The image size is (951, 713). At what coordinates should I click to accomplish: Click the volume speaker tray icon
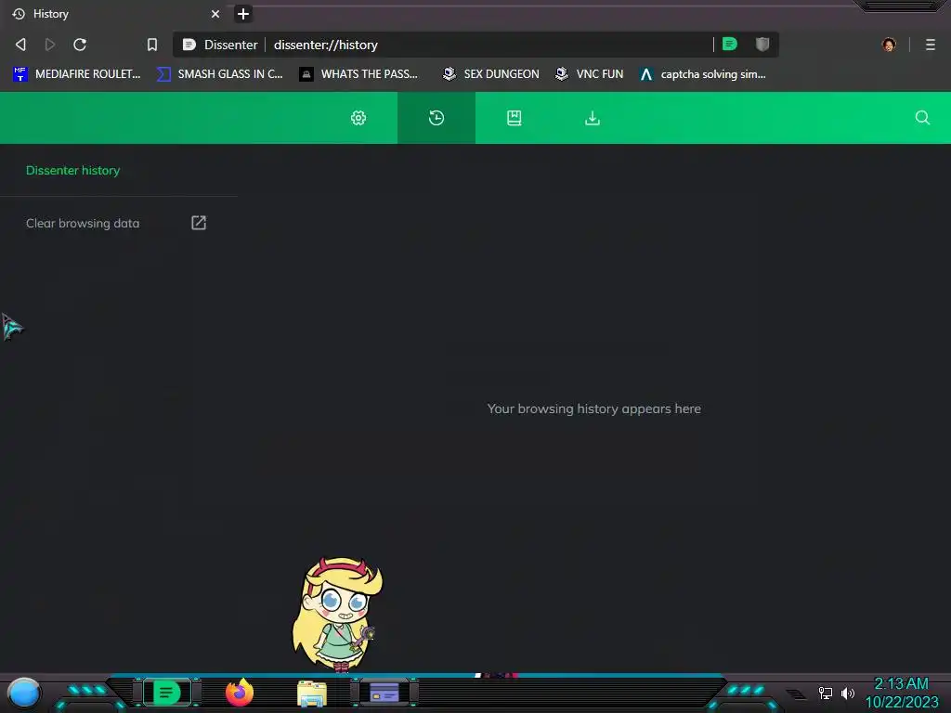[x=847, y=693]
